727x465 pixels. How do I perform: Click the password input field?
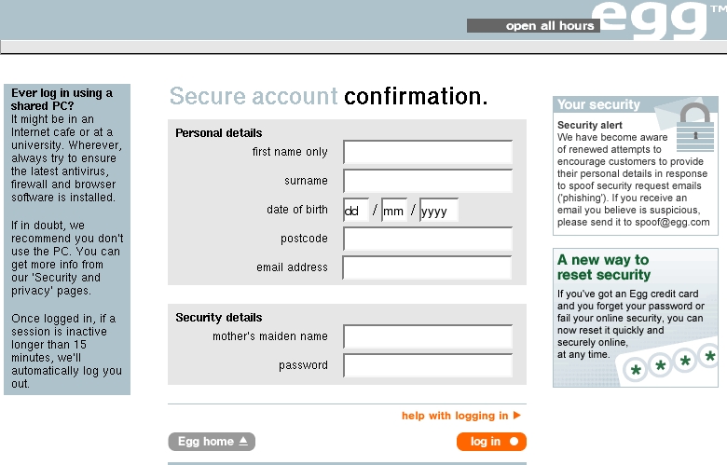(428, 365)
